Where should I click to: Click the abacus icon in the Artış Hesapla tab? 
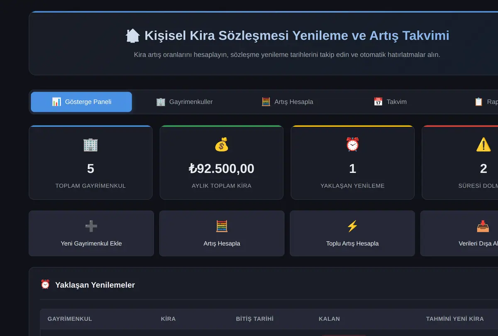pos(266,102)
